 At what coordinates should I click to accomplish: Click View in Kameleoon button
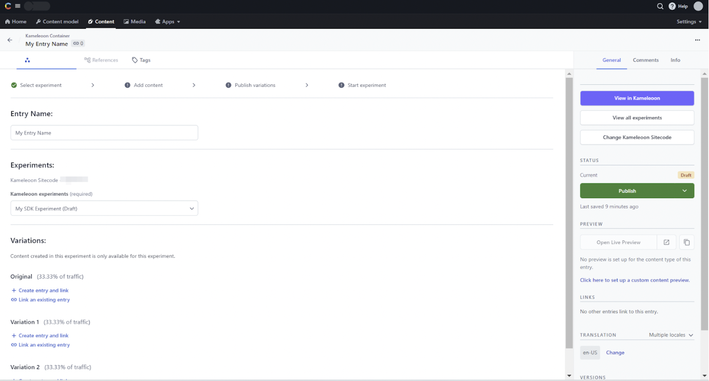click(637, 98)
